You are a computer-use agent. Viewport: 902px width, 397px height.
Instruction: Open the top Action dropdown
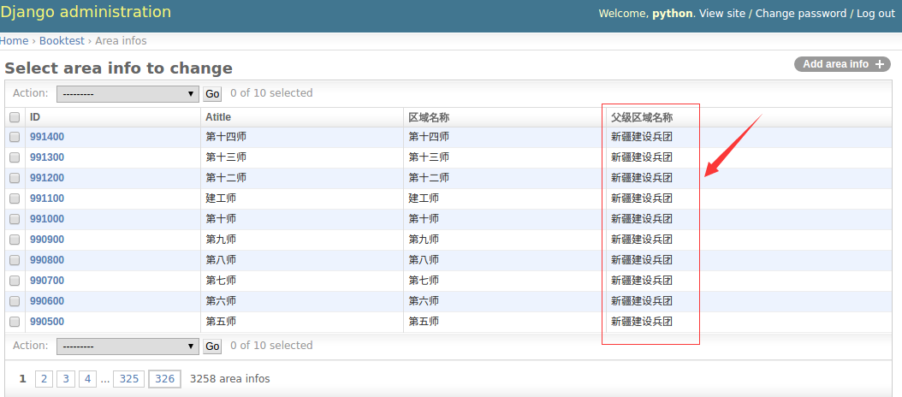pos(128,94)
